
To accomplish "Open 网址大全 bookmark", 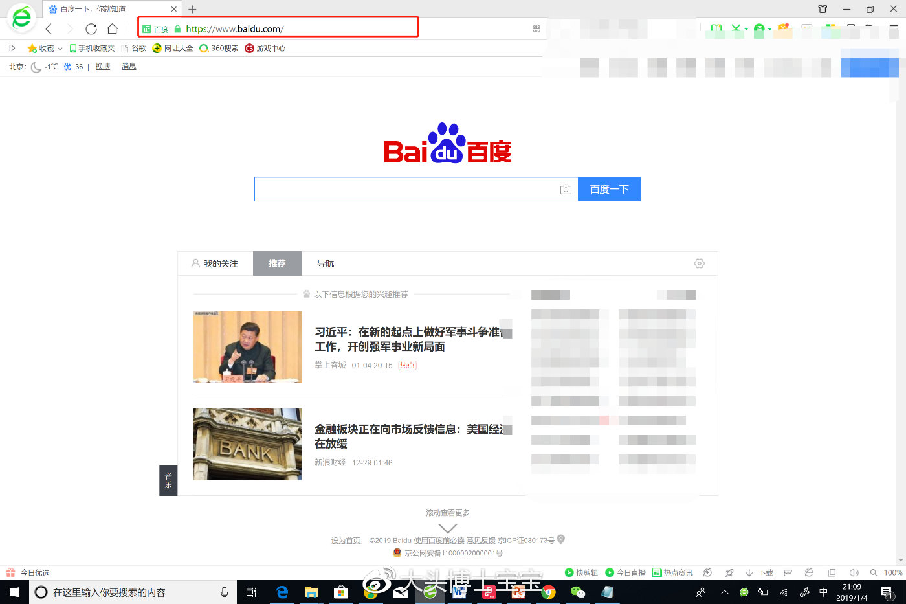I will click(x=173, y=48).
